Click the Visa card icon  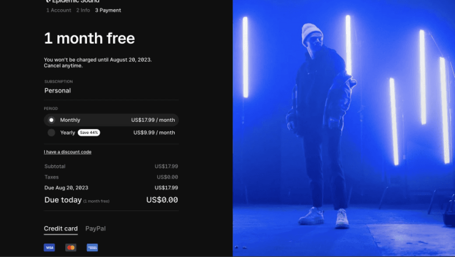tap(49, 247)
